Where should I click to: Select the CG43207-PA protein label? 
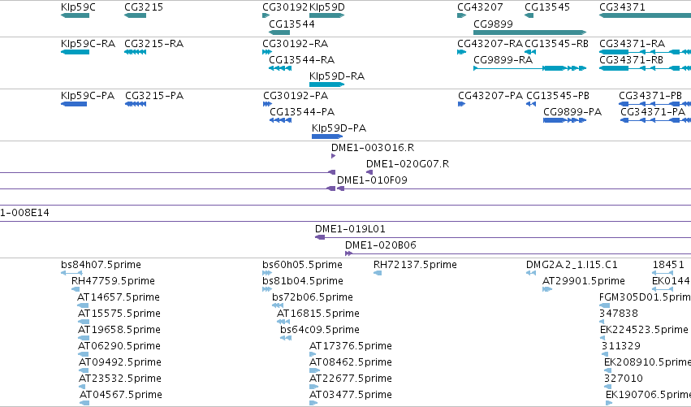(490, 96)
